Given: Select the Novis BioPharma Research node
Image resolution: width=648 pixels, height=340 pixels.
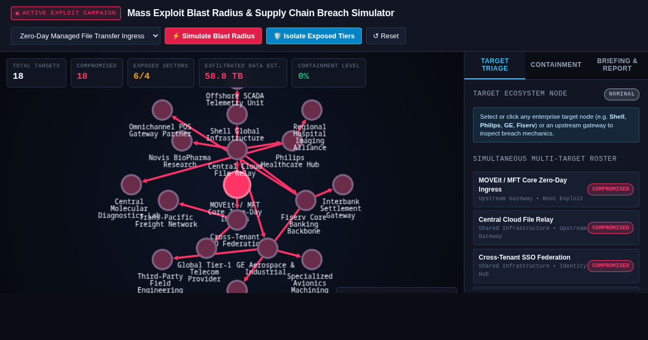Looking at the screenshot, I should (182, 141).
